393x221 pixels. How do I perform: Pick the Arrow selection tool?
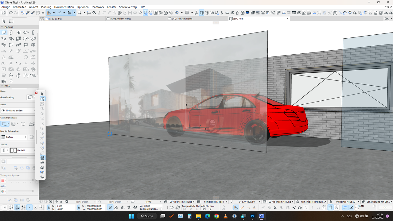(x=4, y=21)
